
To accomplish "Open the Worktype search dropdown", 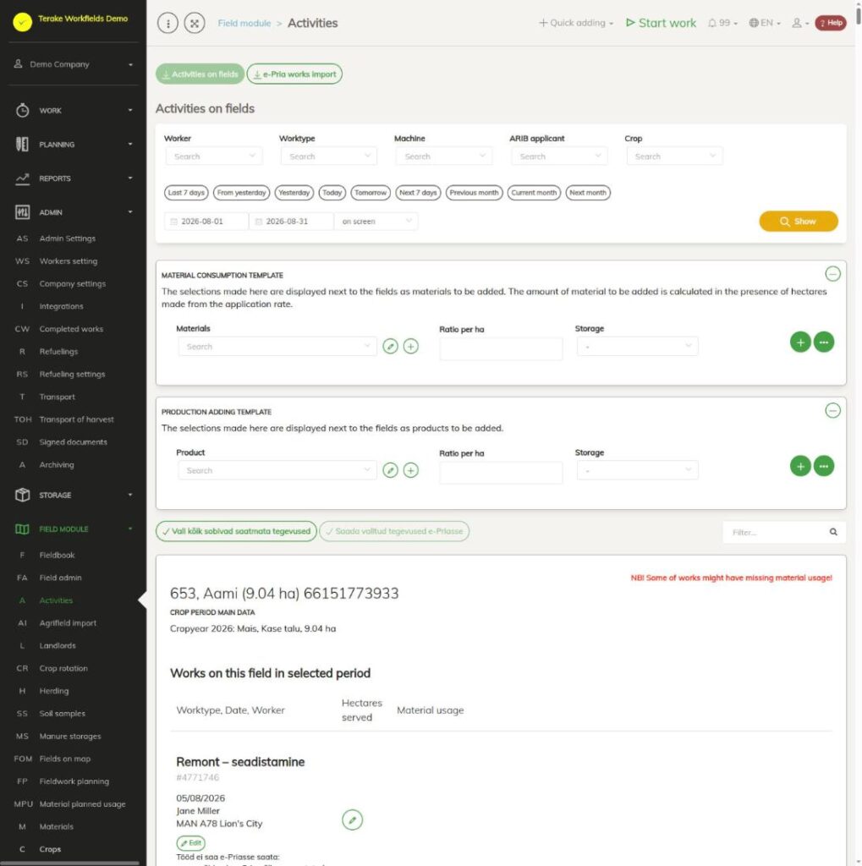I will tap(329, 156).
